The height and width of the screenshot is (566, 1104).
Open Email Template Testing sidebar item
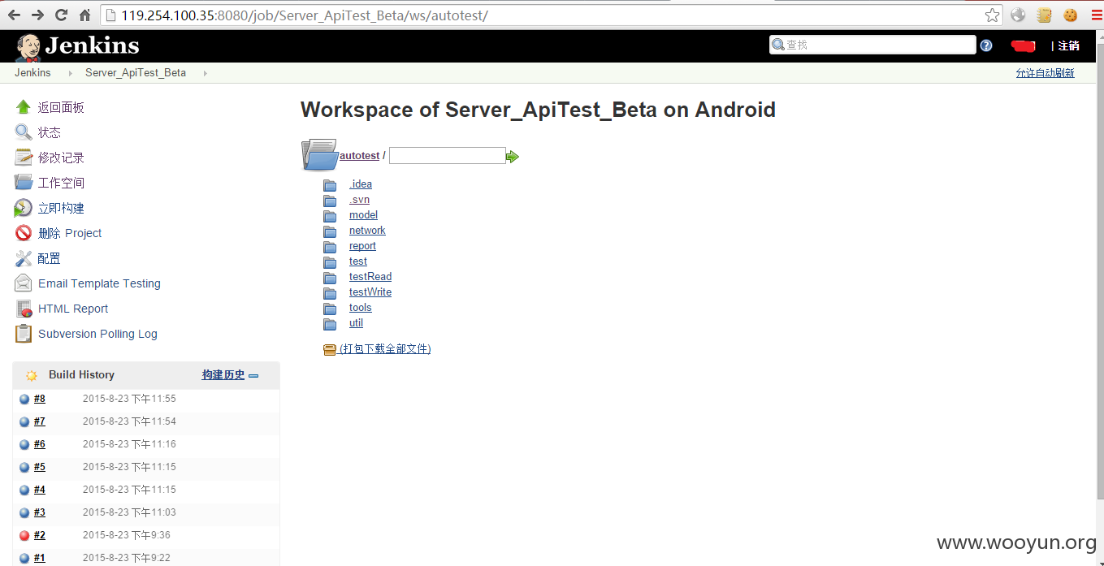[99, 283]
